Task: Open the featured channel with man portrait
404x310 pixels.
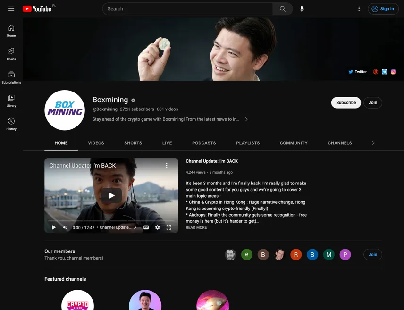Action: (x=145, y=300)
